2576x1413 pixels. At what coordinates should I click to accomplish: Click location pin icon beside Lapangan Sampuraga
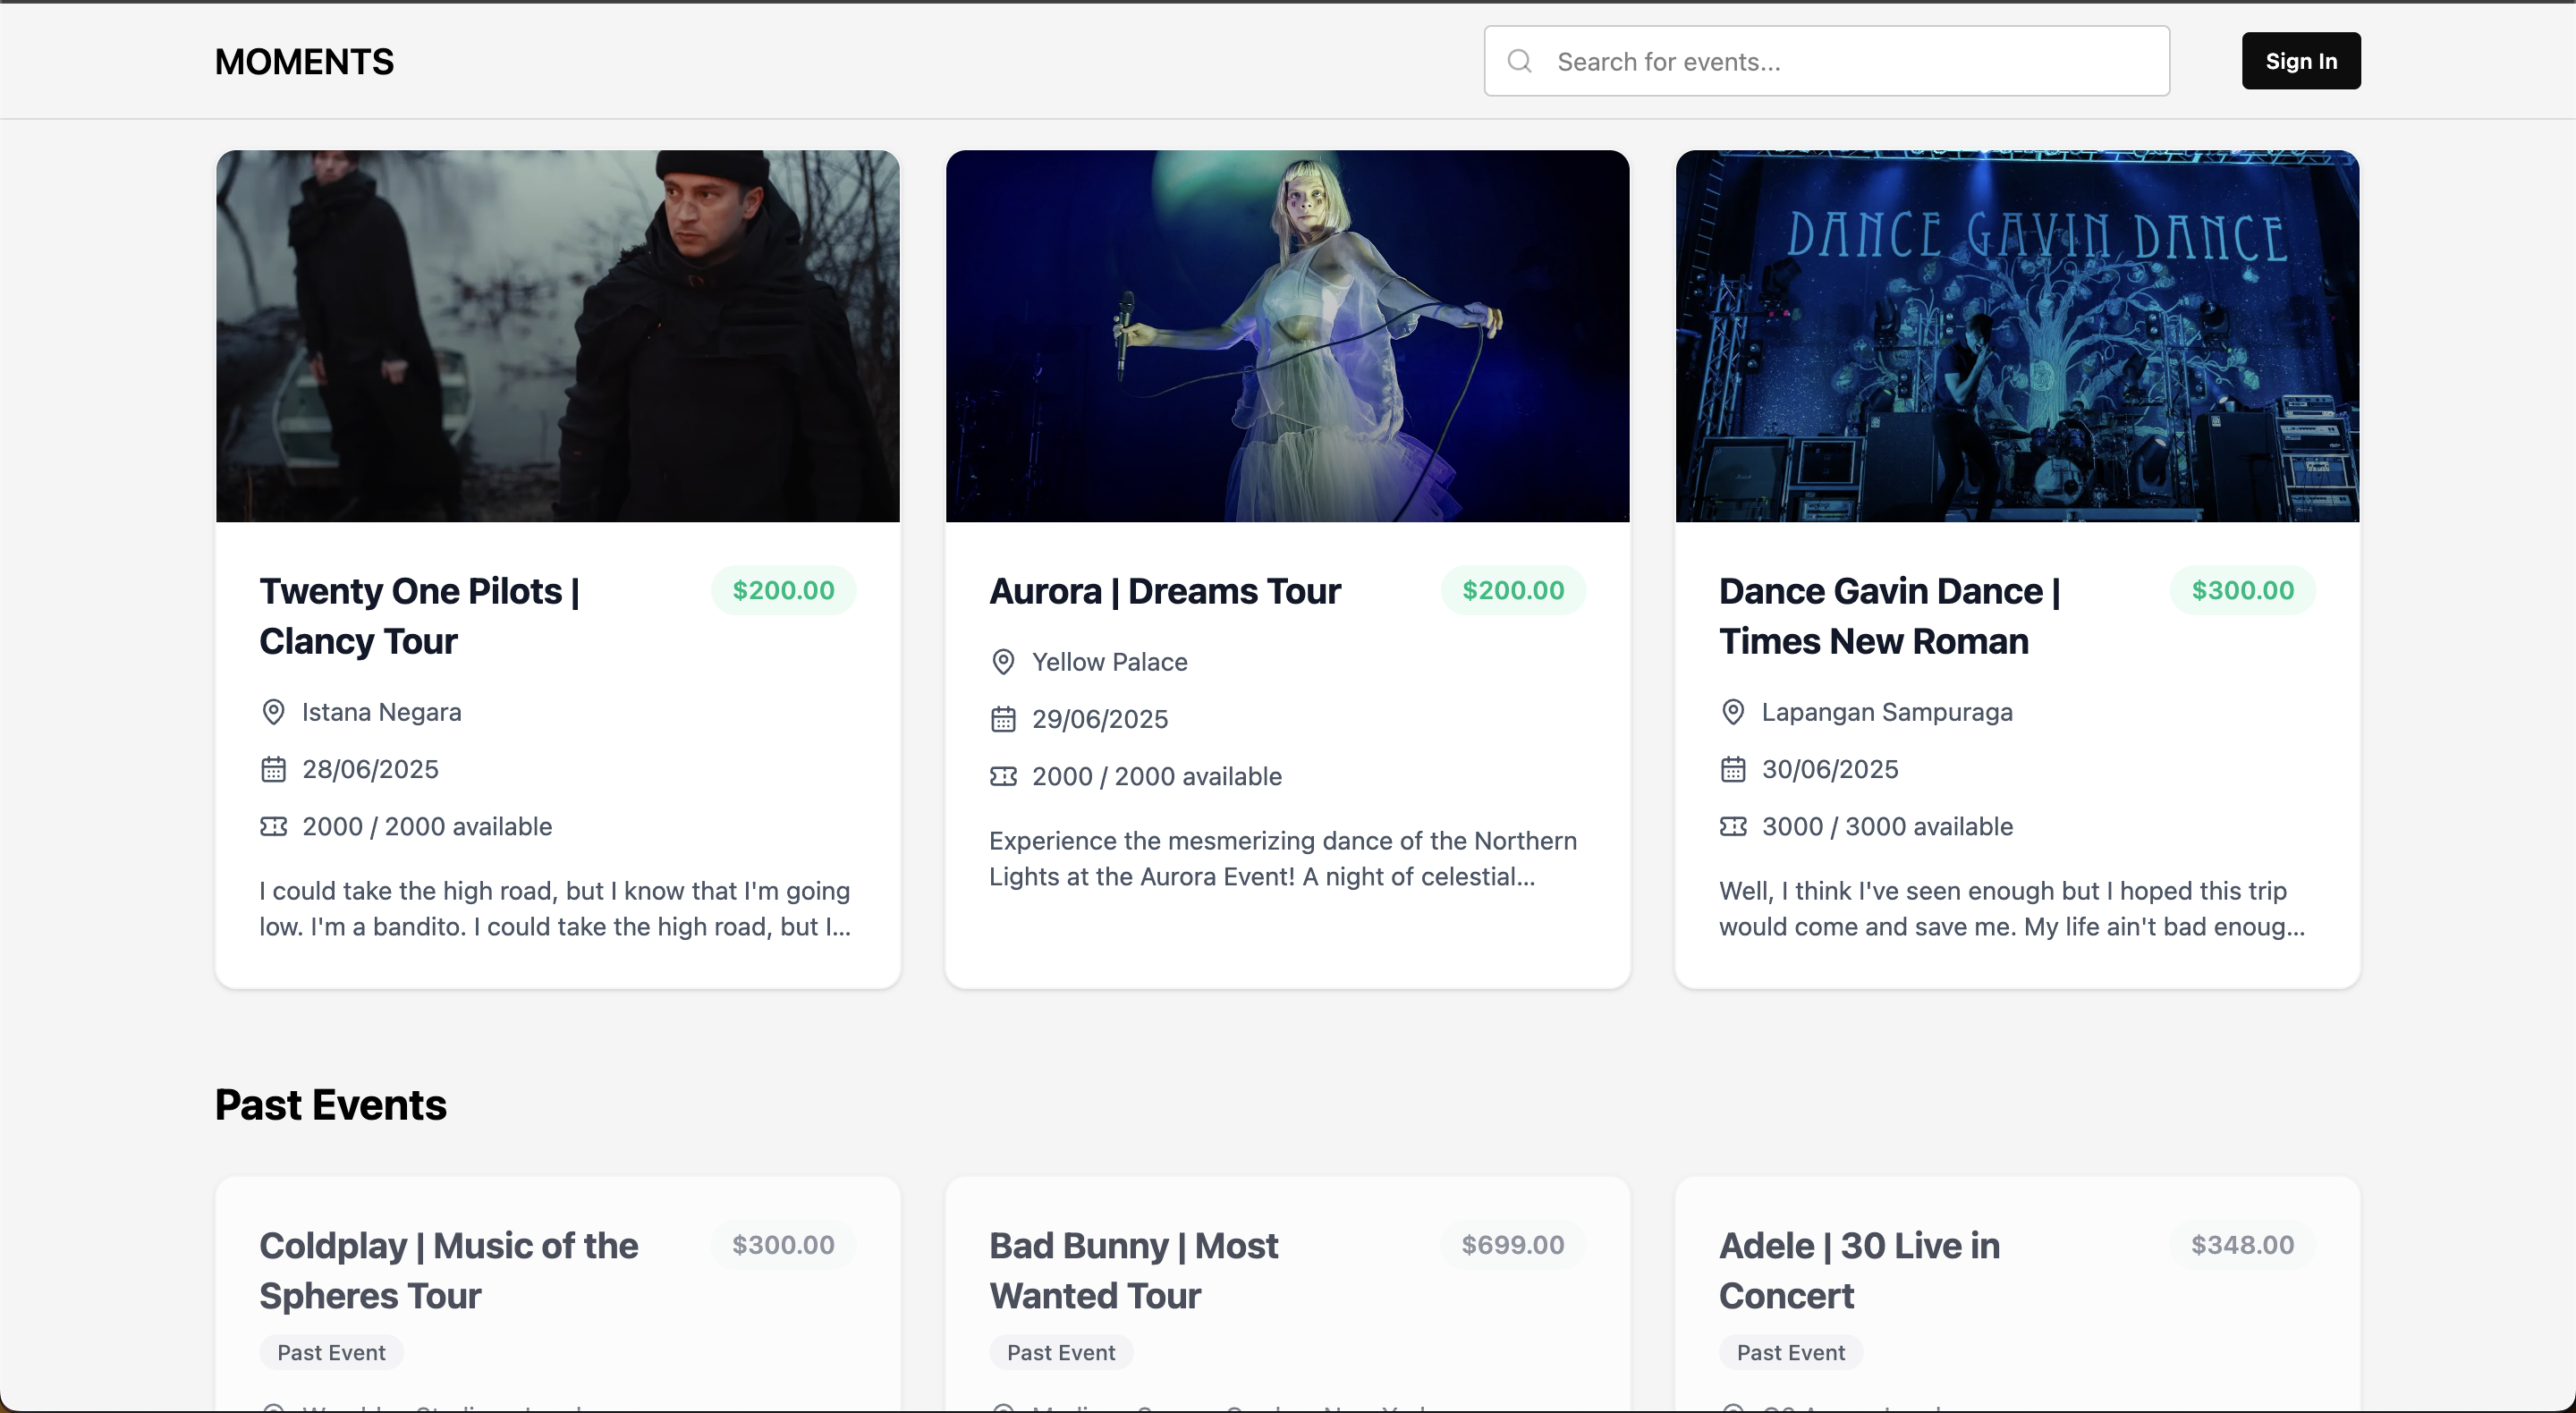point(1733,712)
